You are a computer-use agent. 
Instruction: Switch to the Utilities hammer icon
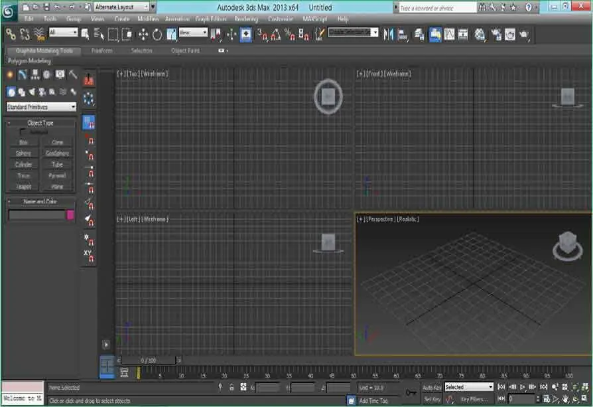click(x=72, y=74)
